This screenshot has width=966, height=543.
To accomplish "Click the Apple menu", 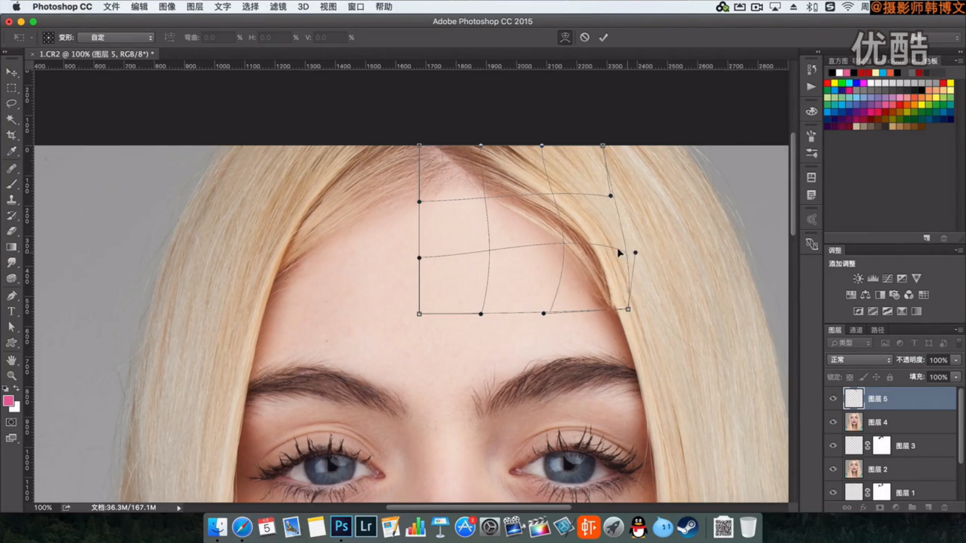I will (x=16, y=7).
